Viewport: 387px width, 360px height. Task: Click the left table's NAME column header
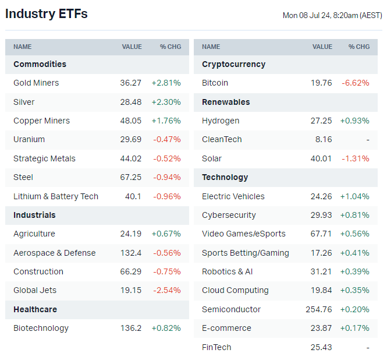[23, 47]
